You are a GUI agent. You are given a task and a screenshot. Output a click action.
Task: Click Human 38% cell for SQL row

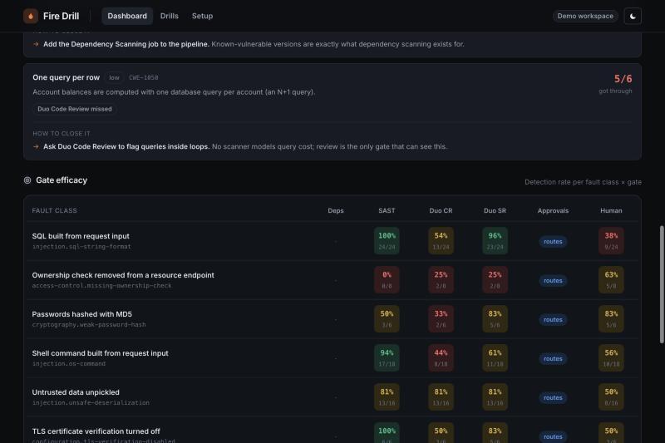[x=611, y=241]
